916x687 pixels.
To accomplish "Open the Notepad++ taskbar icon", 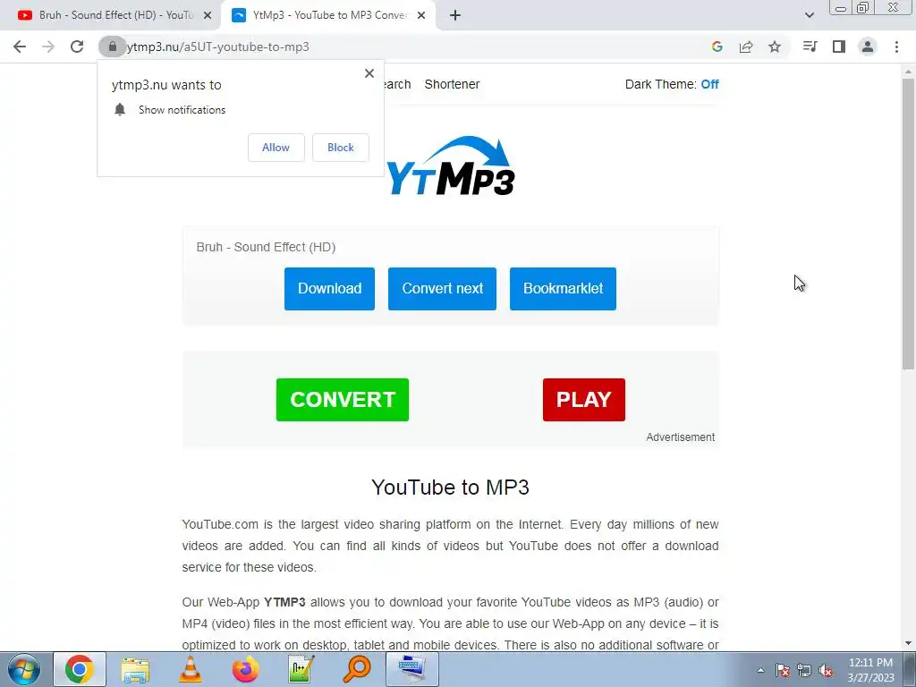I will click(301, 669).
